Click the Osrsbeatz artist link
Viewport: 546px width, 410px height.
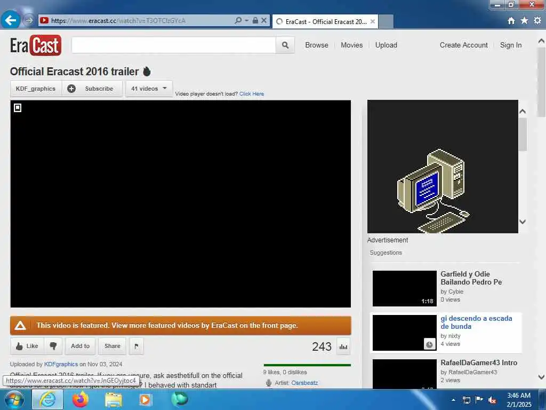point(304,383)
